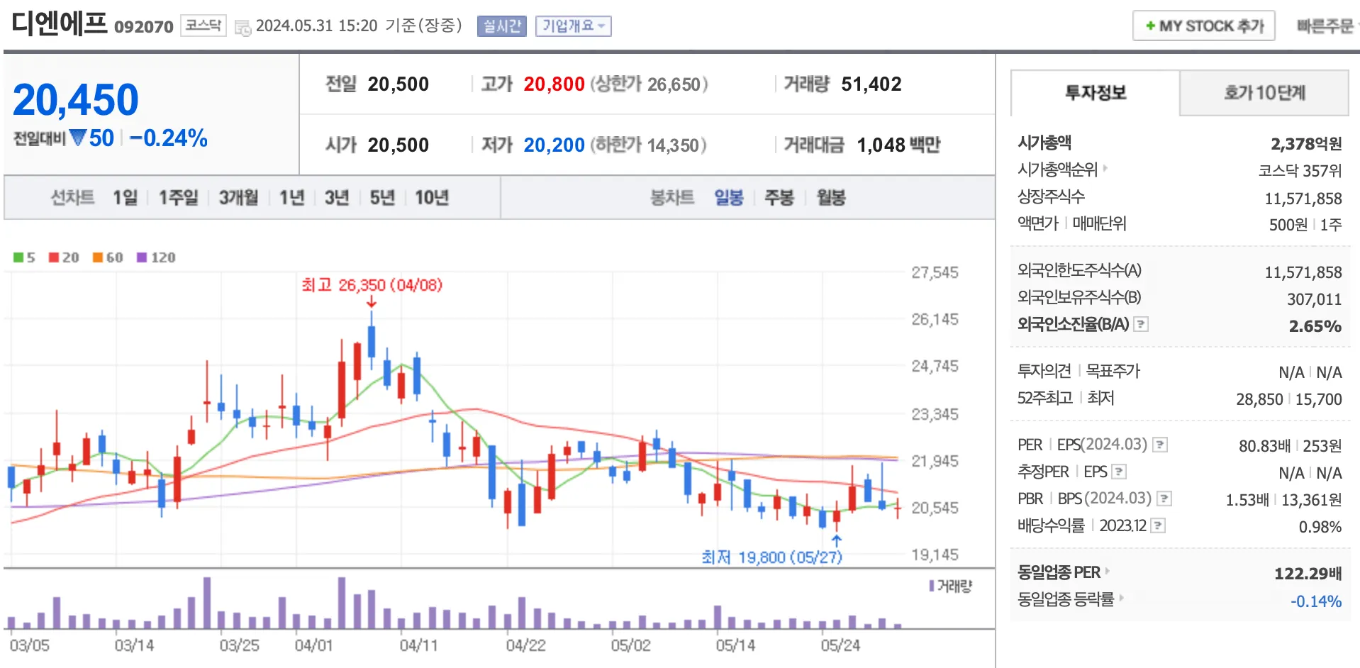Click the 고가 value 20,800
The image size is (1360, 668).
click(x=554, y=84)
